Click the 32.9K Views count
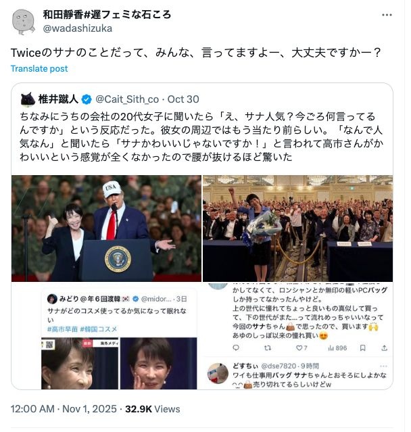This screenshot has height=432, width=411. [x=152, y=409]
